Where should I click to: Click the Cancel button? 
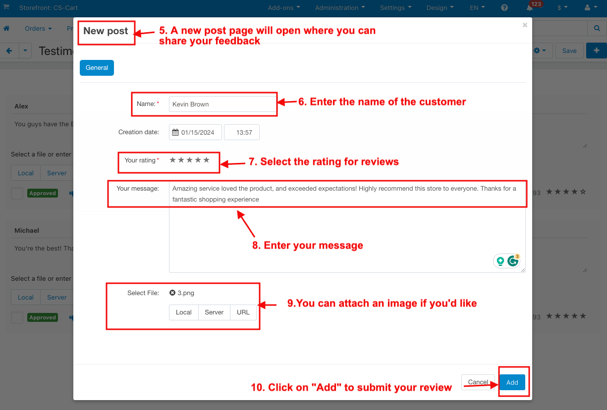click(x=478, y=382)
